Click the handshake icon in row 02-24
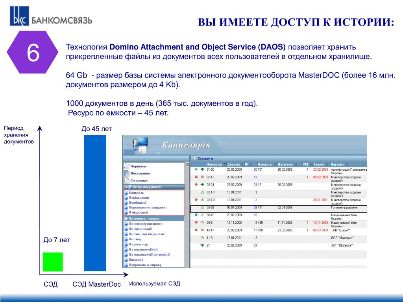Viewport: 403px width, 302px height. tap(202, 184)
